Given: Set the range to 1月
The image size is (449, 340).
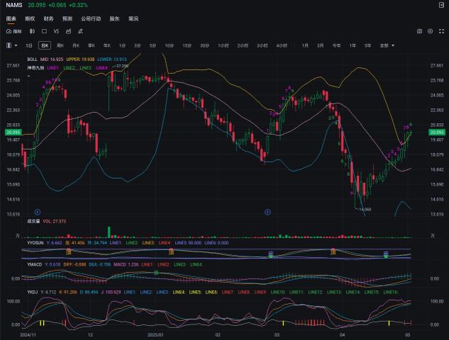Looking at the screenshot, I should tap(305, 45).
